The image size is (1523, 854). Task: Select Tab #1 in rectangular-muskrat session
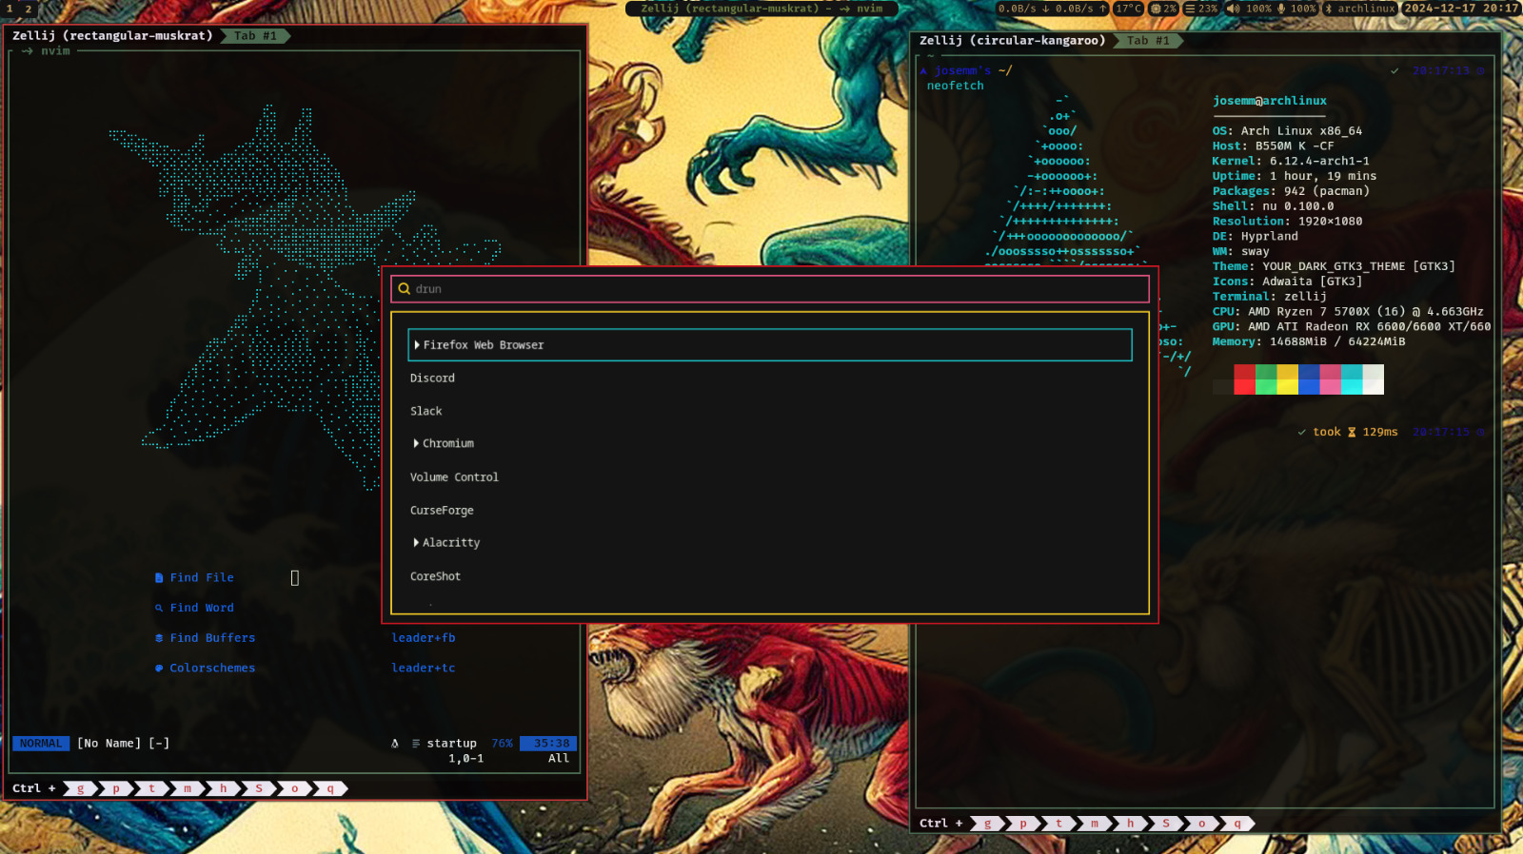tap(255, 36)
